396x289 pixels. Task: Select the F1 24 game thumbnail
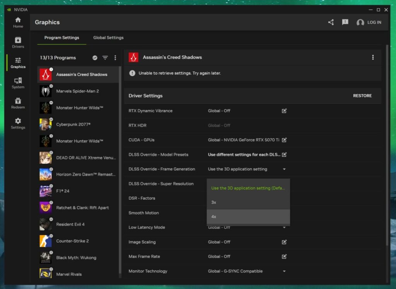point(46,191)
